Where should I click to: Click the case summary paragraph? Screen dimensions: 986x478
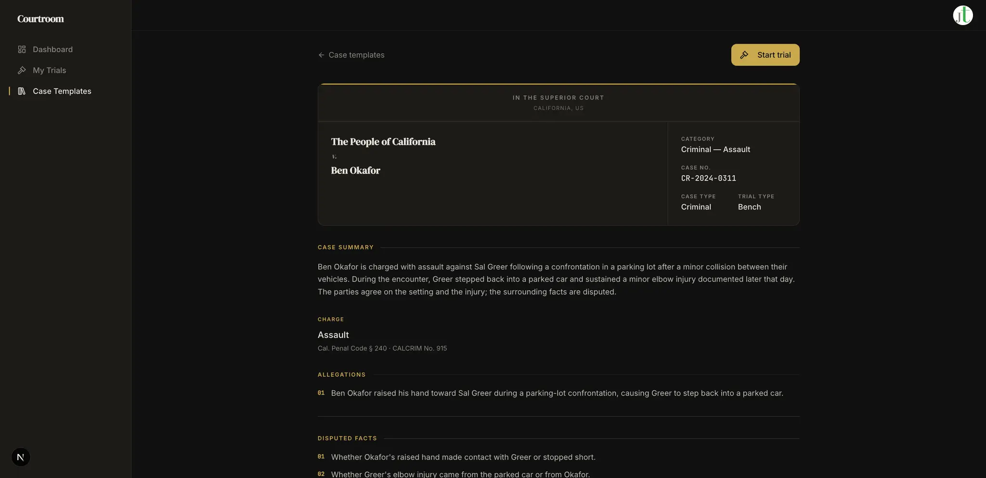[557, 279]
